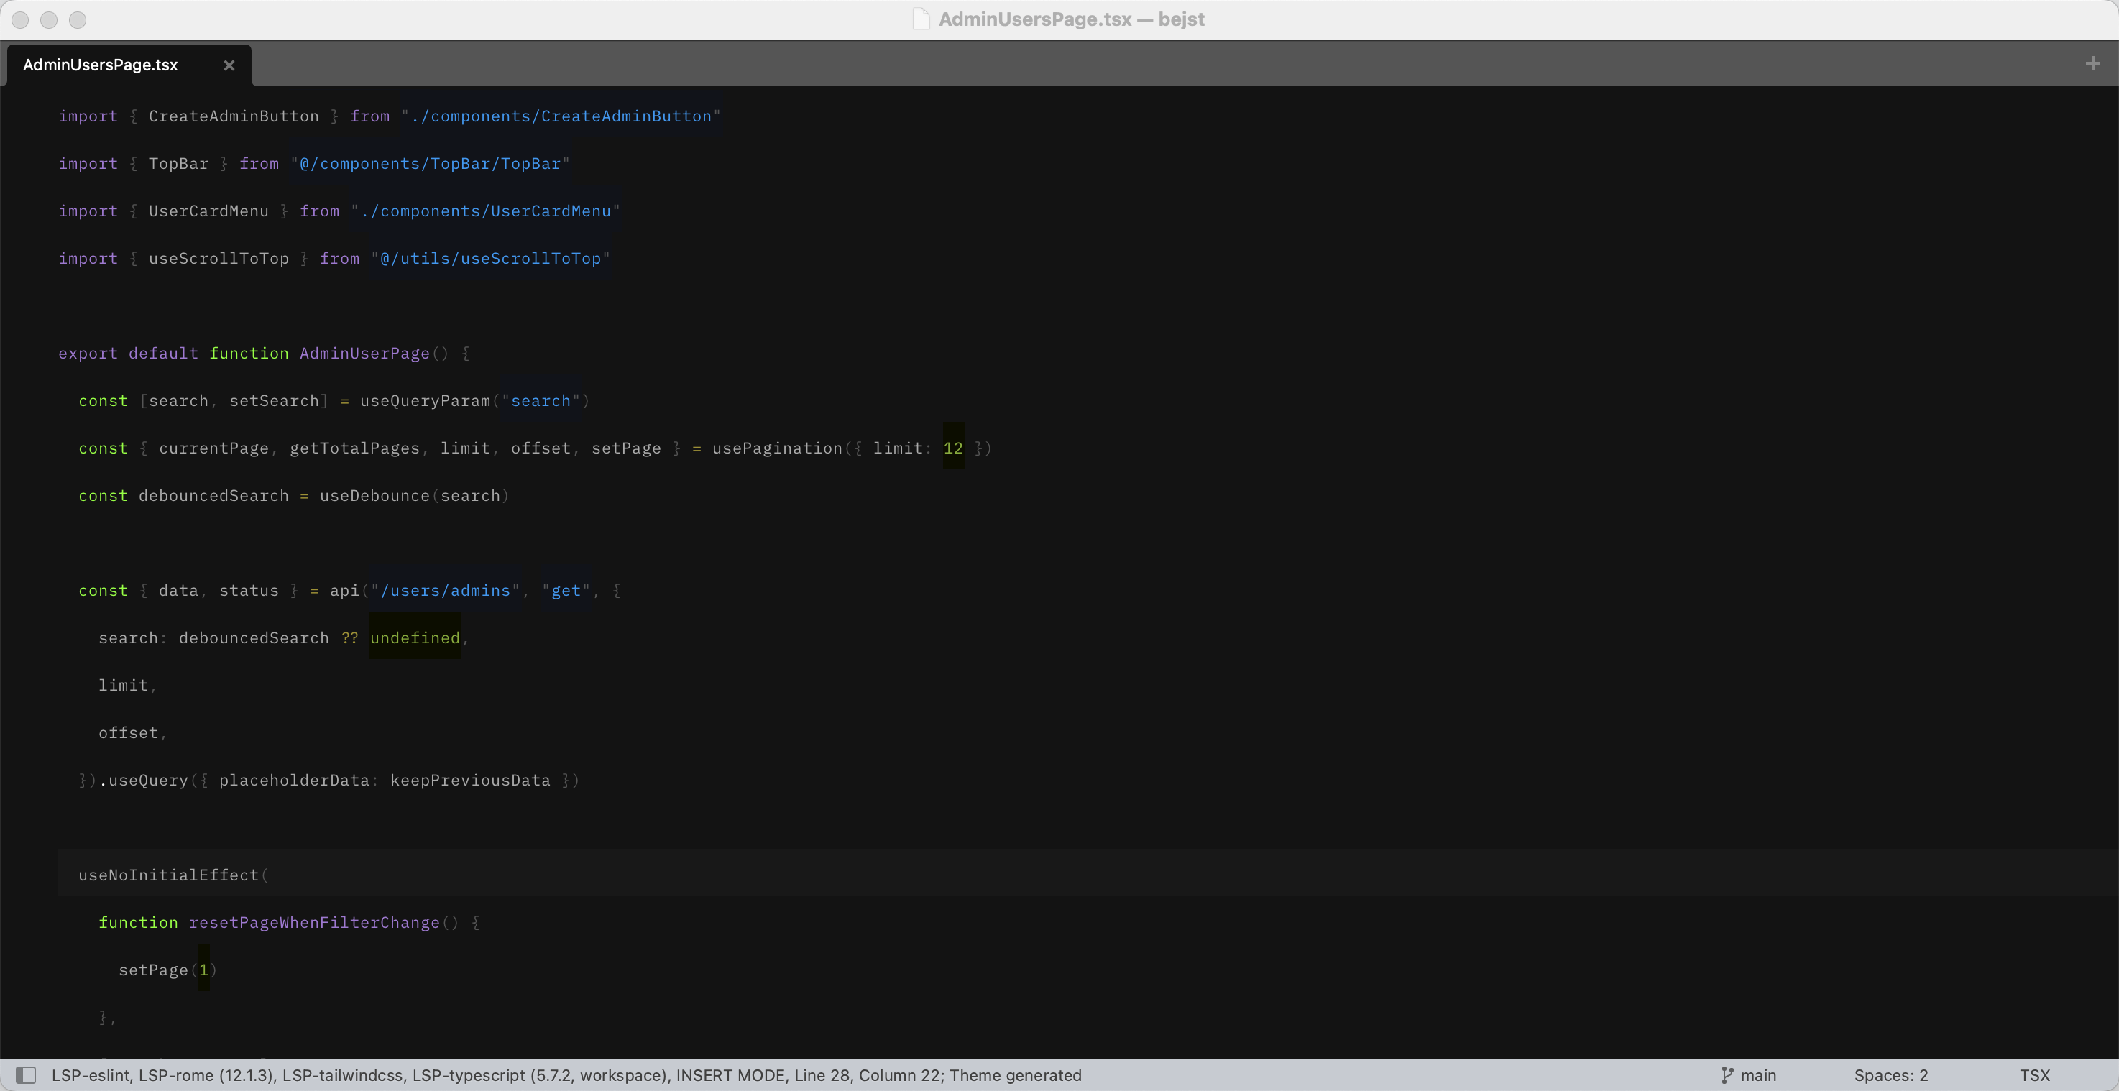Viewport: 2119px width, 1091px height.
Task: Click the "@/utils/useScrollToTop" string
Action: pyautogui.click(x=490, y=258)
